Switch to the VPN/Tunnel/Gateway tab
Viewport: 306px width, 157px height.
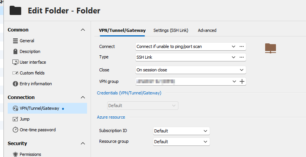click(122, 30)
